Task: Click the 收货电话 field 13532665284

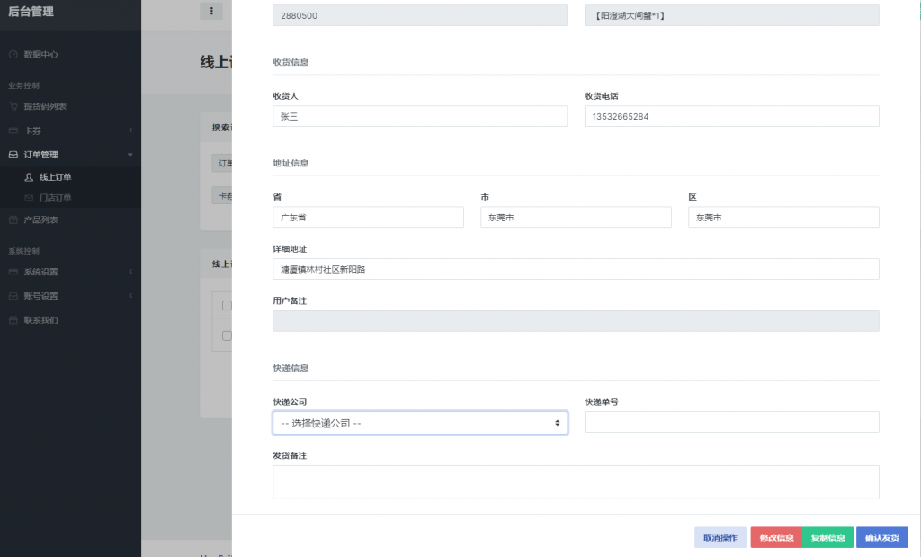Action: [732, 116]
